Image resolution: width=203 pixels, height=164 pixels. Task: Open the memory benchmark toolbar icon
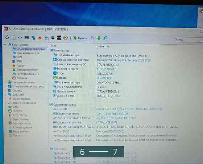(27, 38)
